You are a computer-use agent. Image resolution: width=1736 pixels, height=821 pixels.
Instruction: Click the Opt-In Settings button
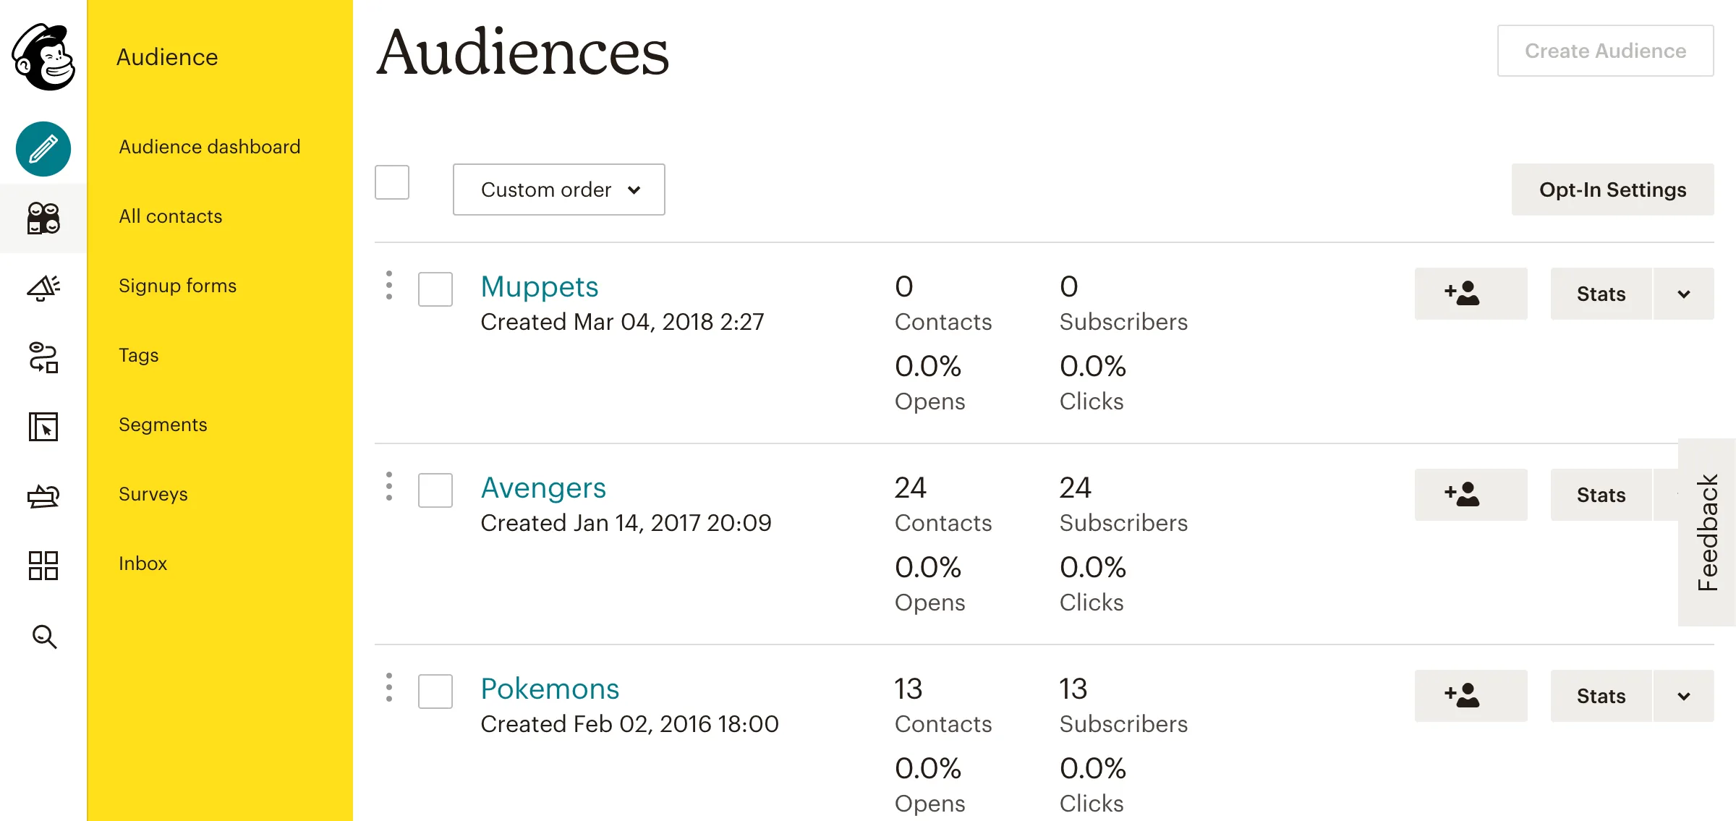coord(1612,190)
